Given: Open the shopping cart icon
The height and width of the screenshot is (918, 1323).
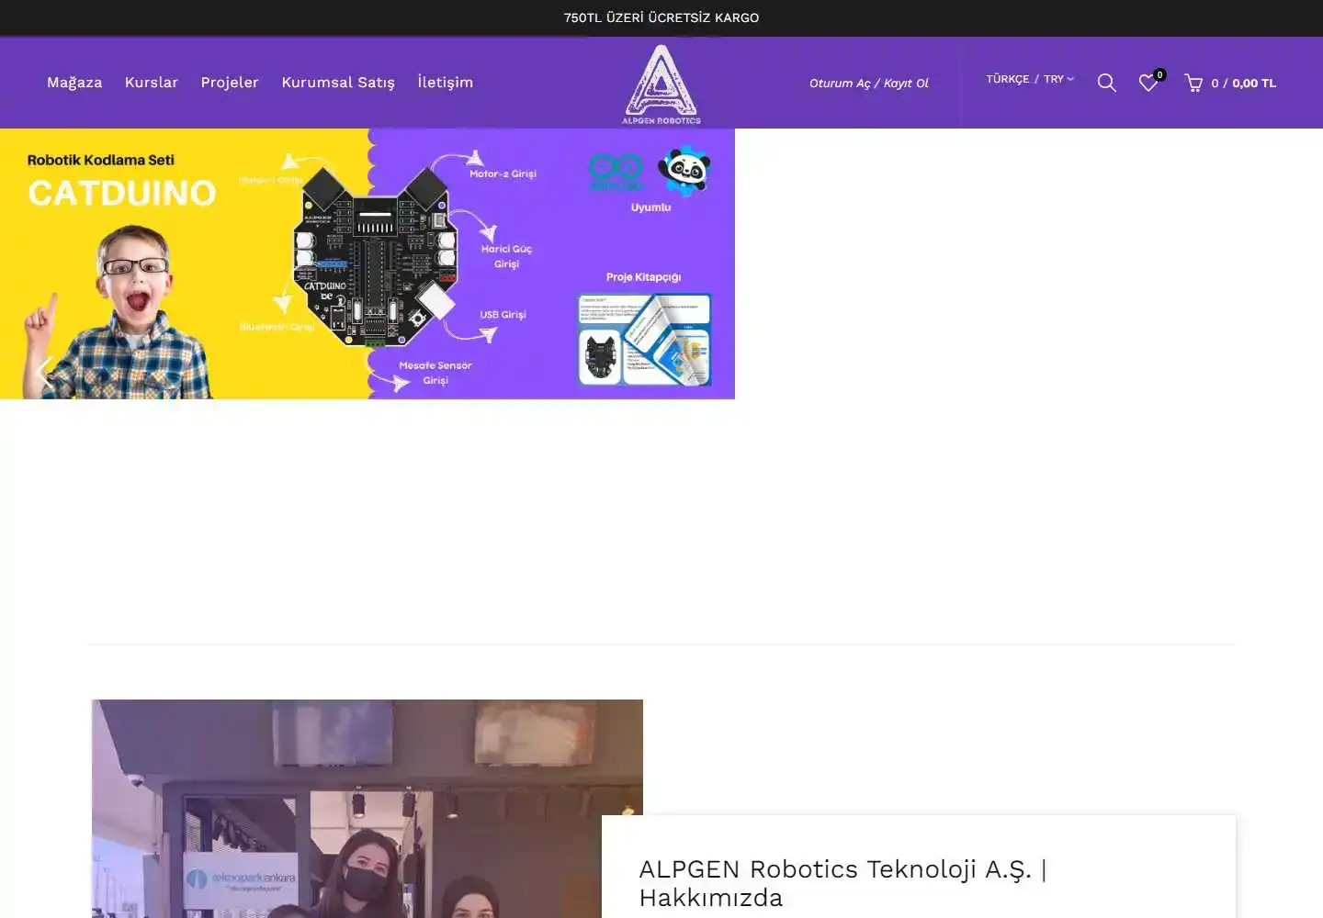Looking at the screenshot, I should tap(1193, 84).
